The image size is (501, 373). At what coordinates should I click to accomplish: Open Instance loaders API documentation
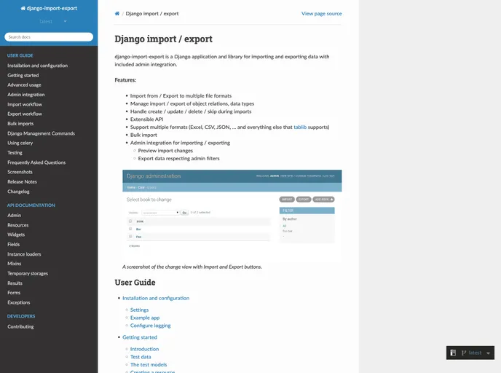pyautogui.click(x=24, y=254)
